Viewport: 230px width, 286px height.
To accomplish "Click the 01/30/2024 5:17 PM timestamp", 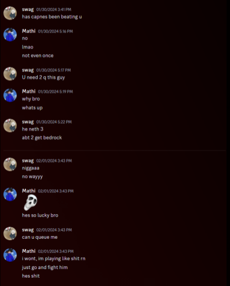I will pos(54,70).
